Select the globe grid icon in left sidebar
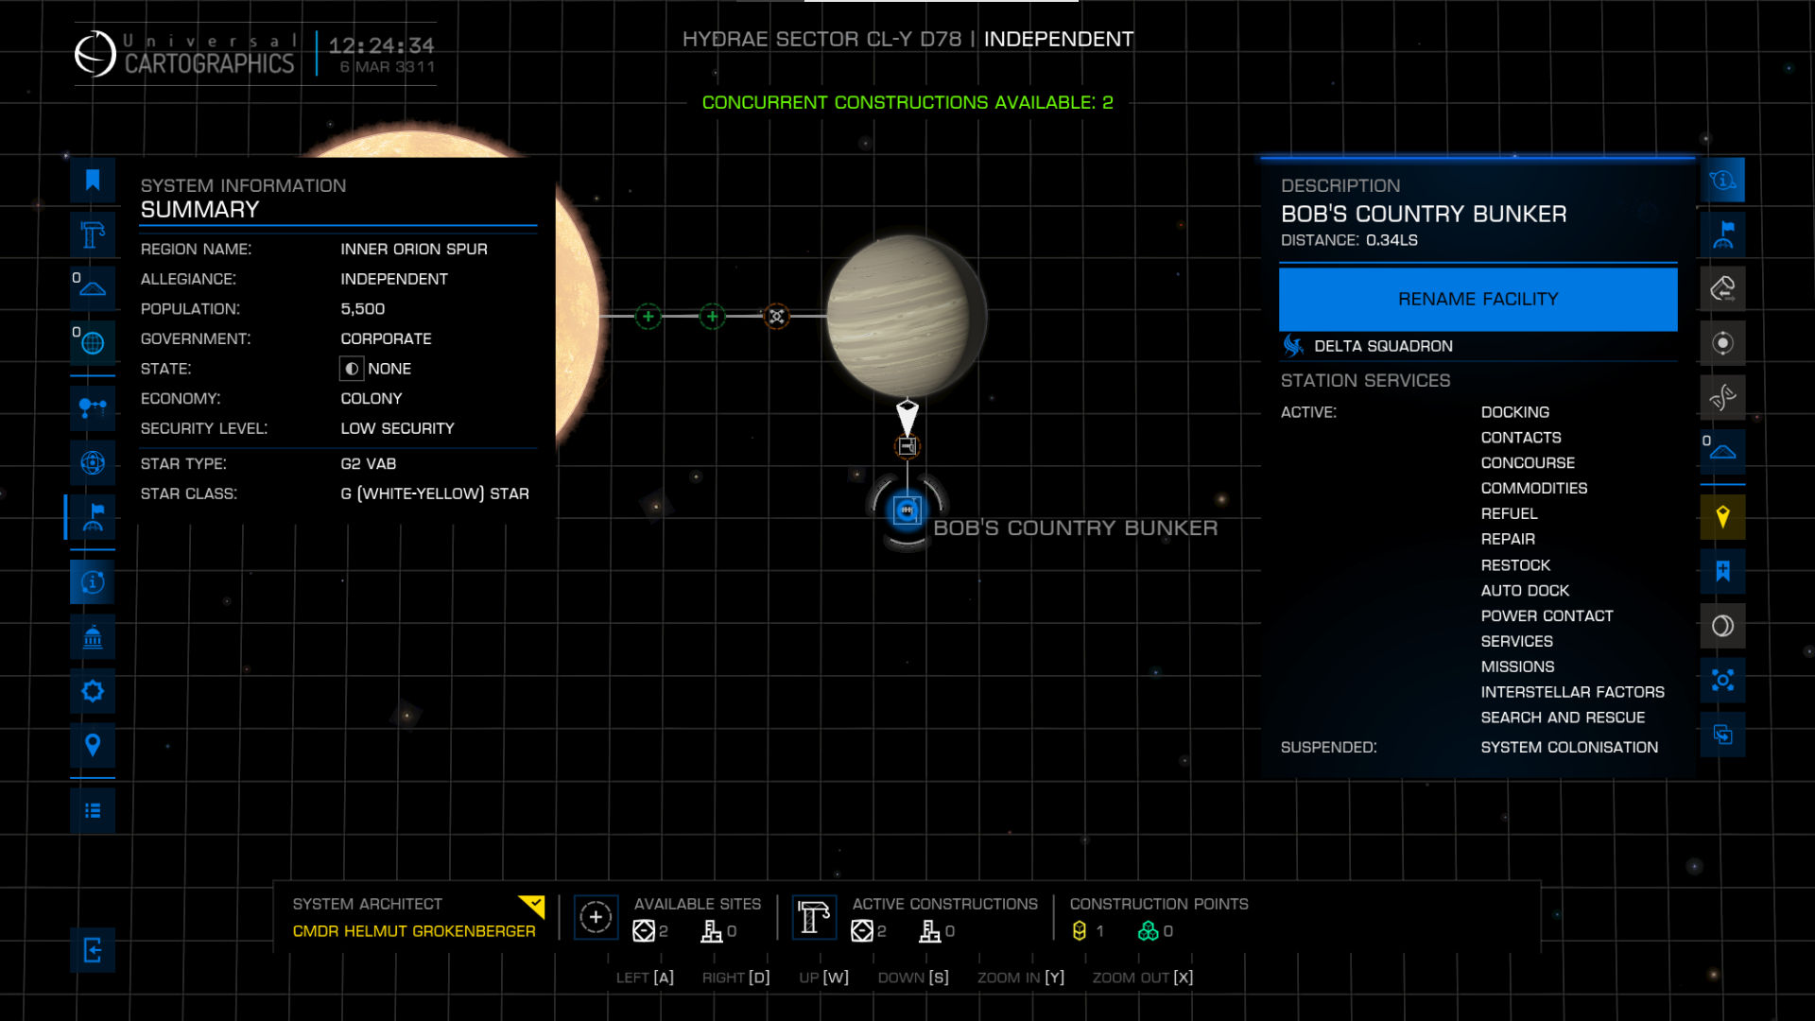The width and height of the screenshot is (1815, 1021). tap(93, 342)
